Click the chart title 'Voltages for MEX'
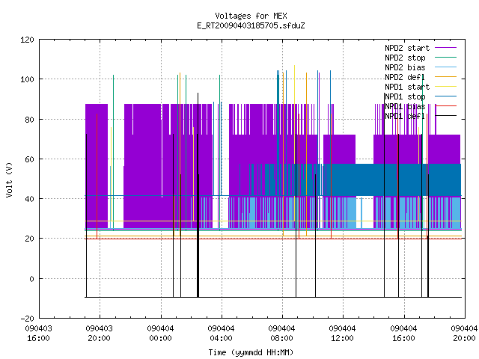 point(251,16)
